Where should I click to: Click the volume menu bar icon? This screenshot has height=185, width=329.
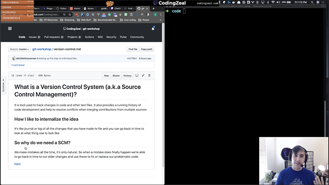[x=278, y=2]
